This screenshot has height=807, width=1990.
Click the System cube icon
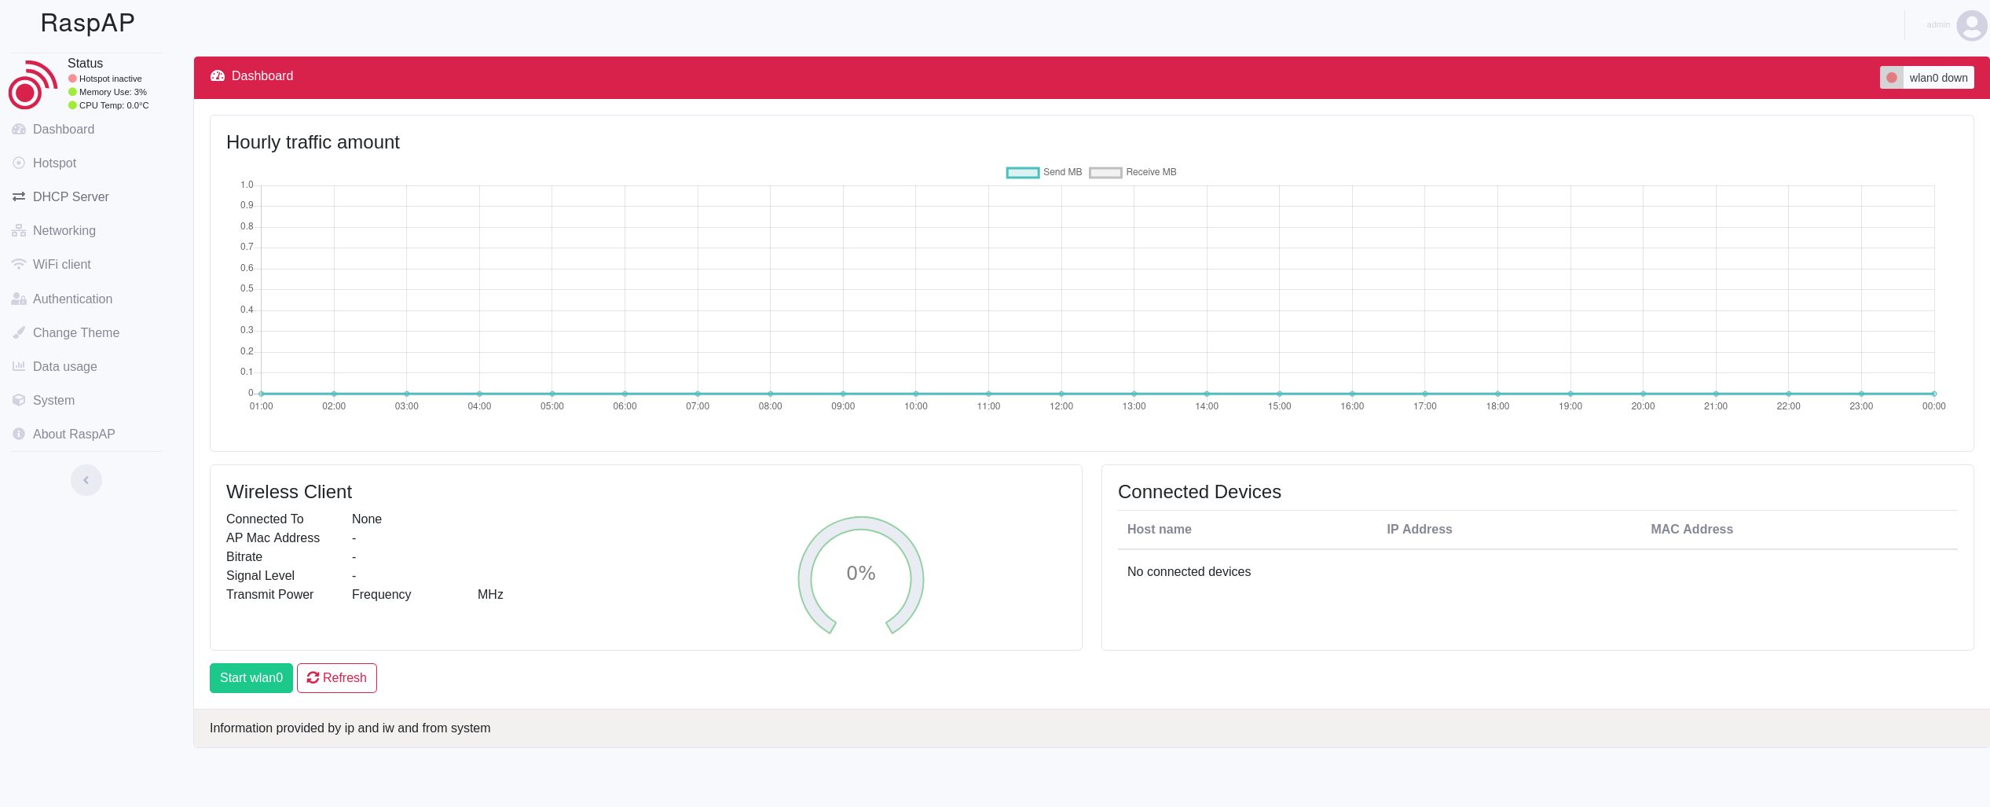[19, 401]
